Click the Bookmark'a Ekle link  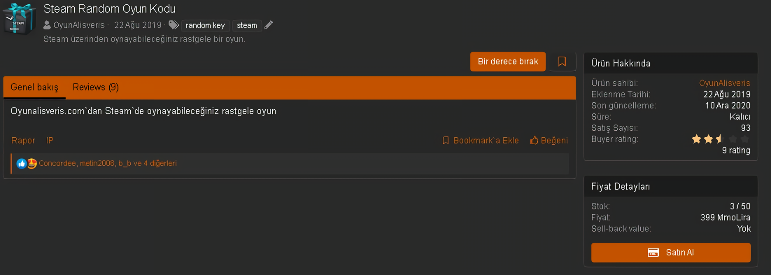480,140
